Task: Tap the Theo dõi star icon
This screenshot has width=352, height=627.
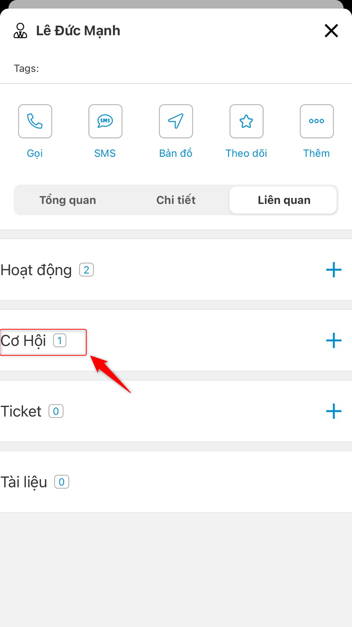Action: click(246, 121)
